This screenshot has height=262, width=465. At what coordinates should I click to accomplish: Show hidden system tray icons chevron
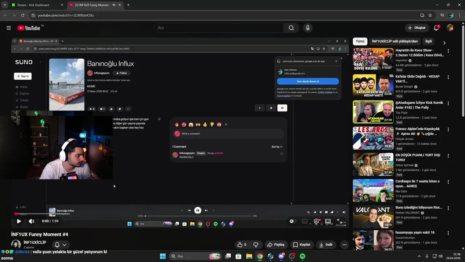pyautogui.click(x=419, y=256)
